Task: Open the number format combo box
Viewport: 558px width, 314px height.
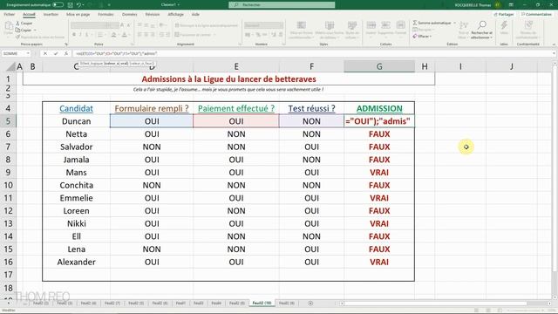Action: click(x=263, y=25)
